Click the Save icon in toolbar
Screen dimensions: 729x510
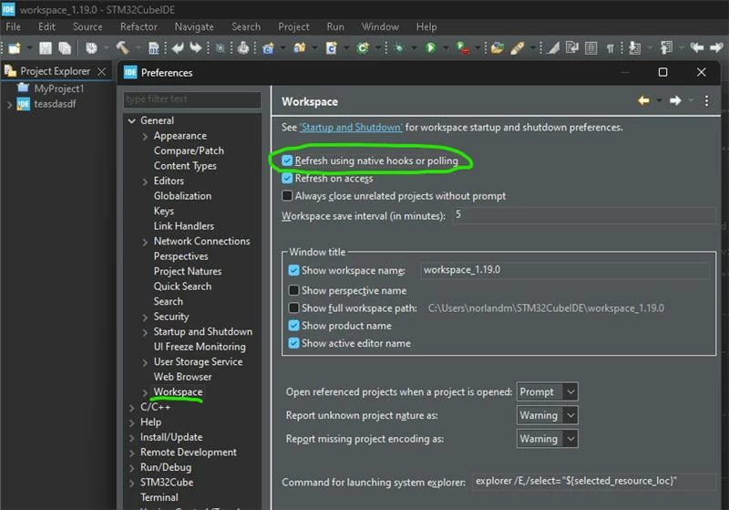pos(46,48)
